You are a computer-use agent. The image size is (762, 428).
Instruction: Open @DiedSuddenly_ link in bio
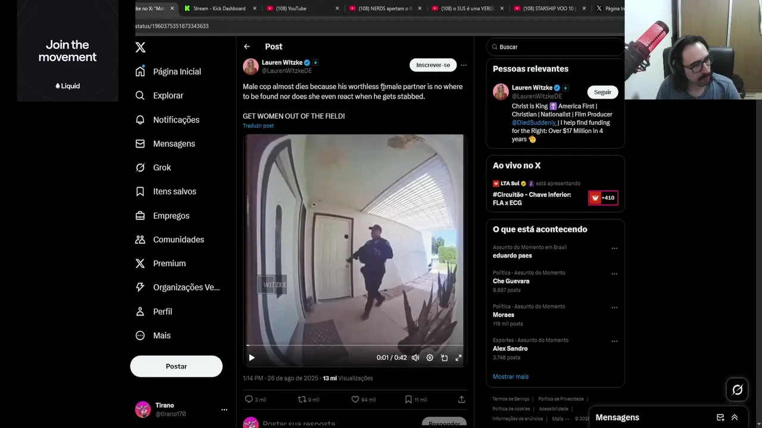tap(535, 122)
